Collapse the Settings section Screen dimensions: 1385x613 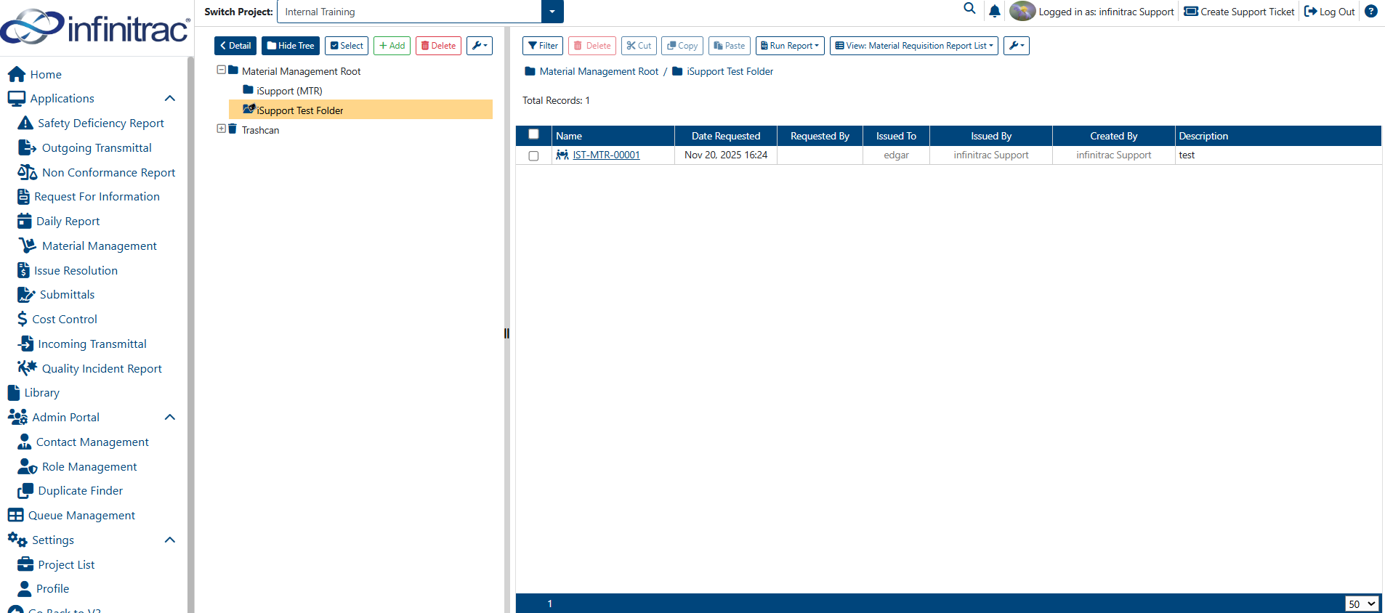point(170,540)
